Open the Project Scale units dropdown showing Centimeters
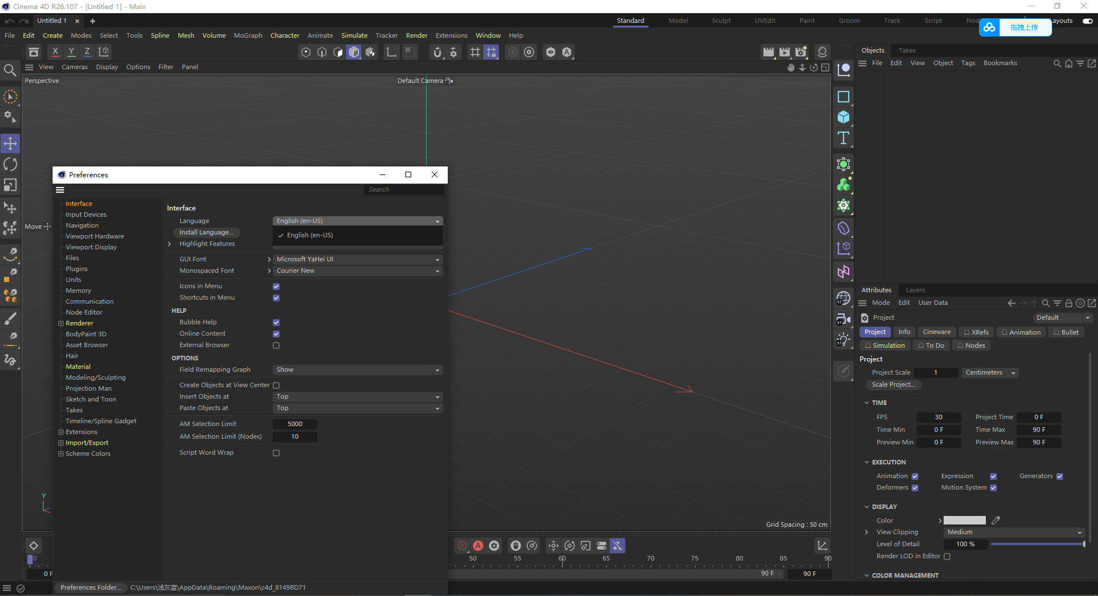1098x596 pixels. tap(989, 372)
